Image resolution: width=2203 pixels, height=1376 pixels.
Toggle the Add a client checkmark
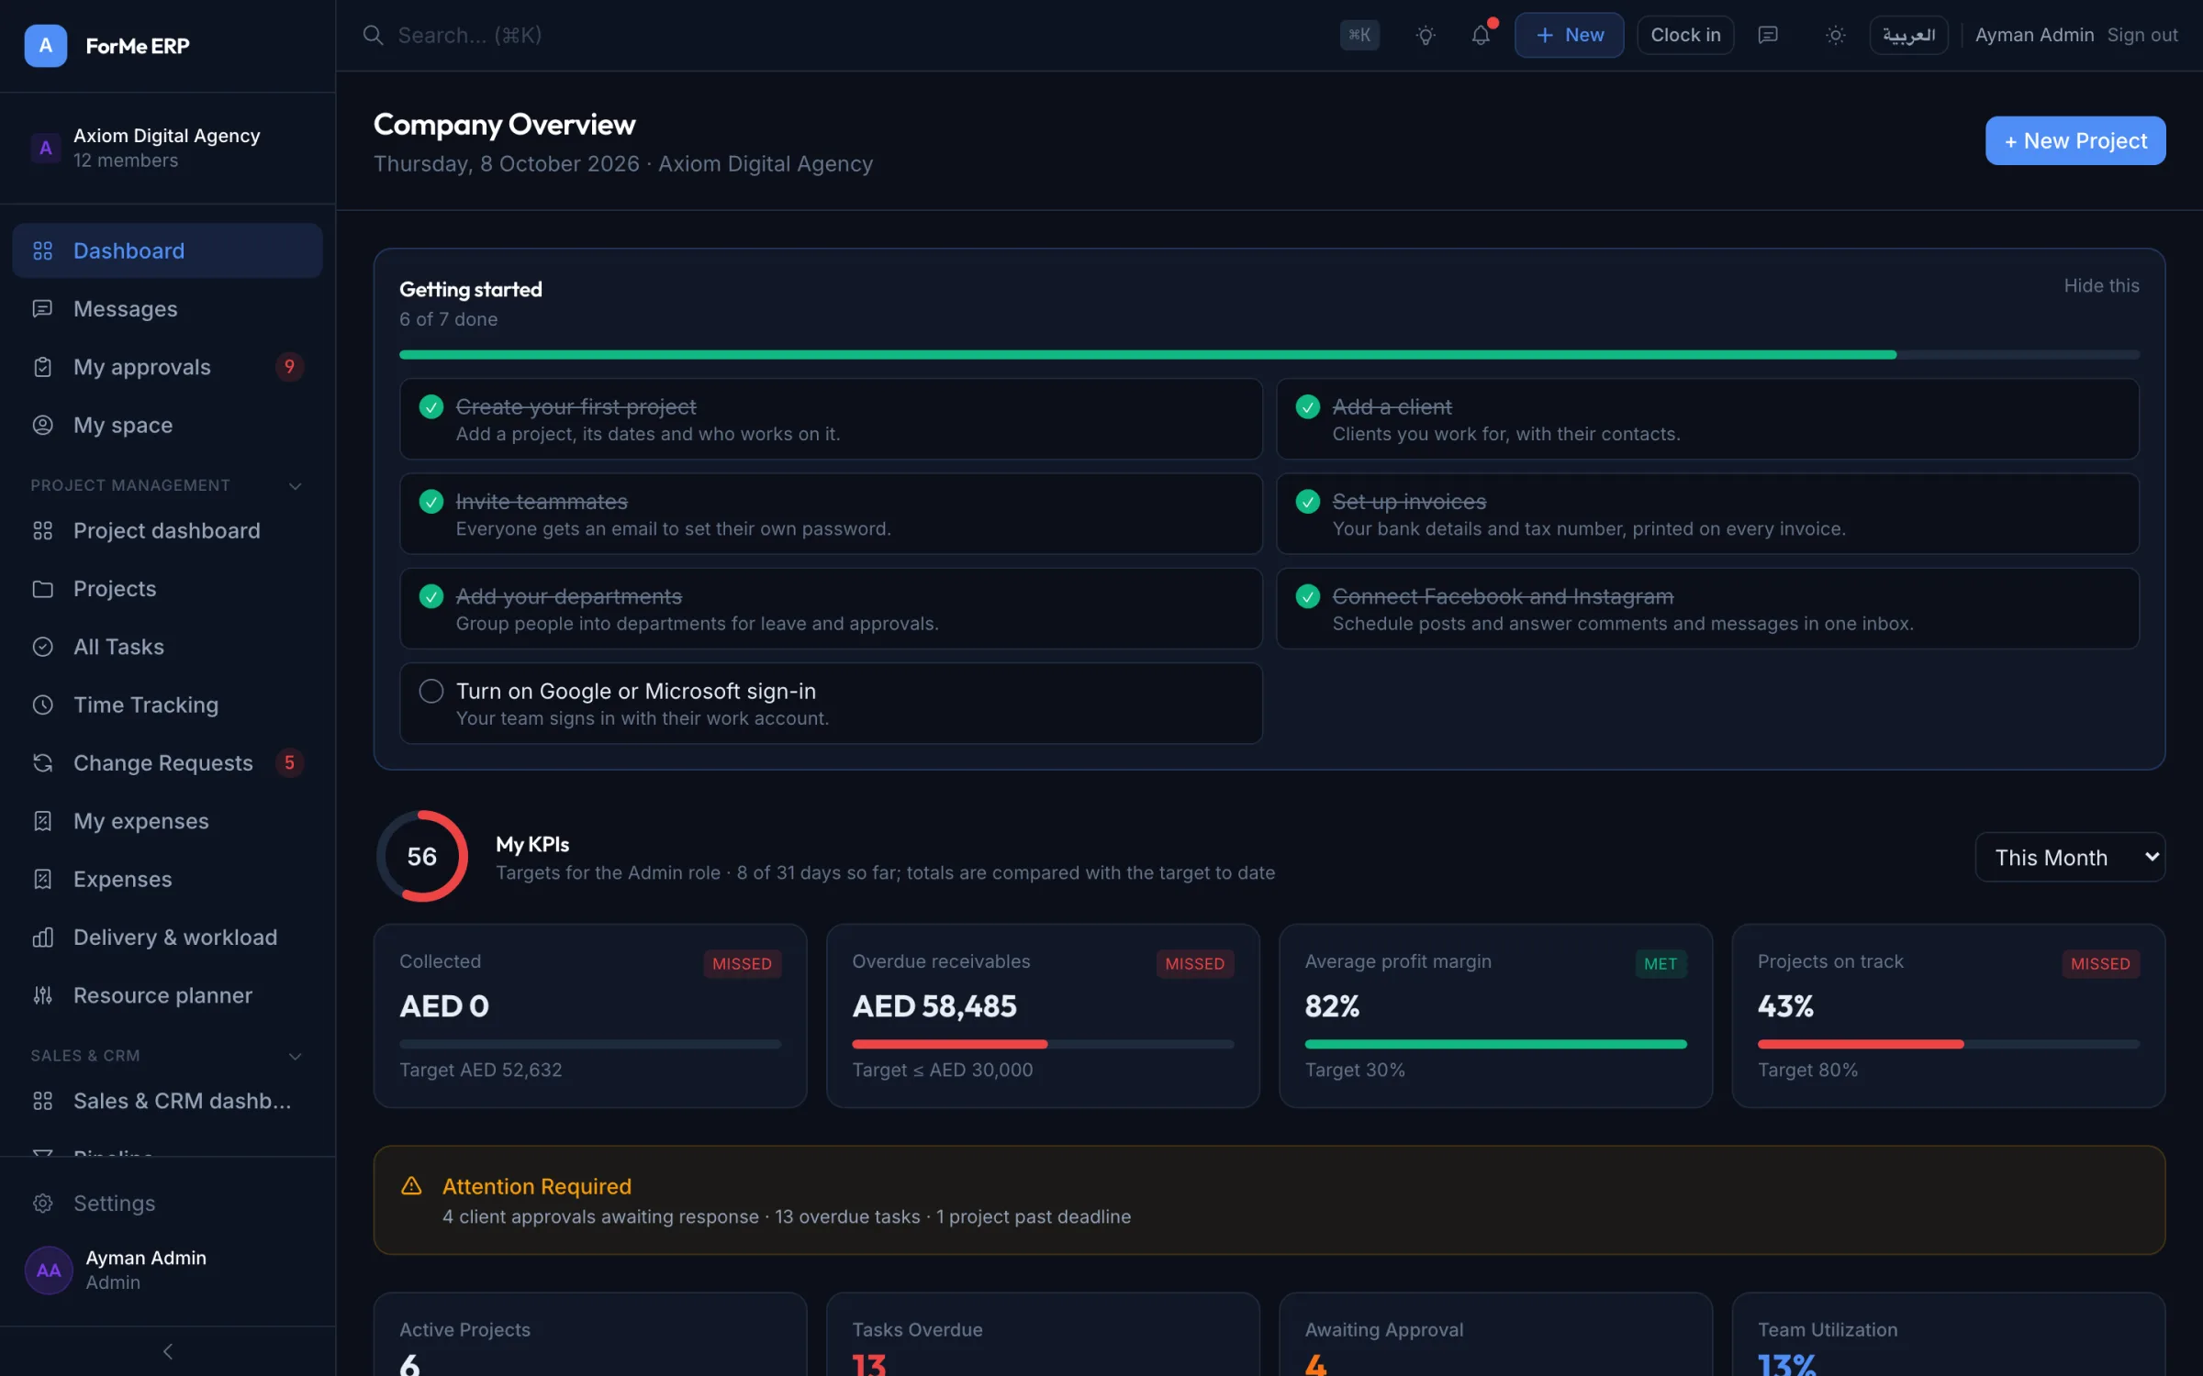1308,406
